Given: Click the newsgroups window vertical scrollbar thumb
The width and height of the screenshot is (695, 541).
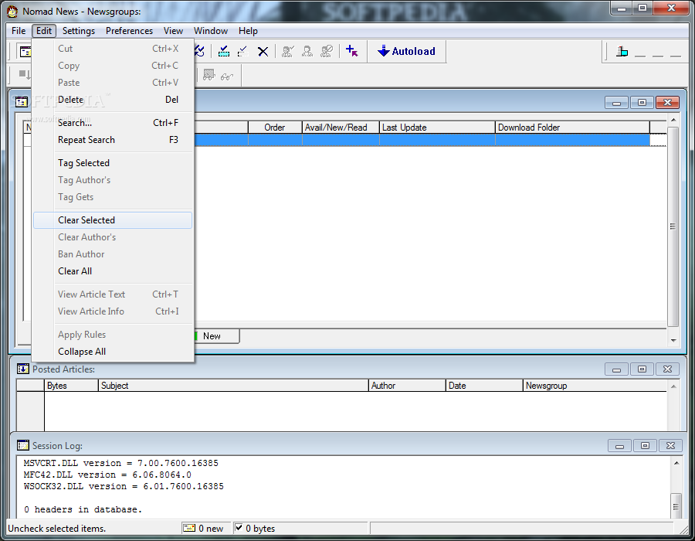Looking at the screenshot, I should click(x=673, y=226).
